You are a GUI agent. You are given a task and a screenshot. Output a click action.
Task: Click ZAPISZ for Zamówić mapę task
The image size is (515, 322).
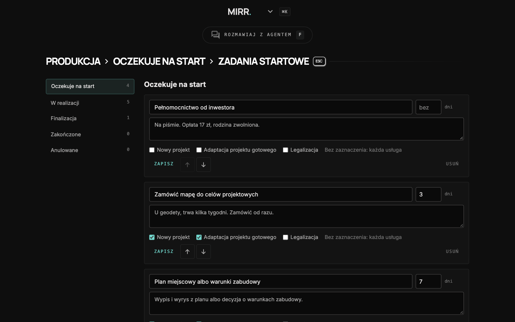point(164,252)
